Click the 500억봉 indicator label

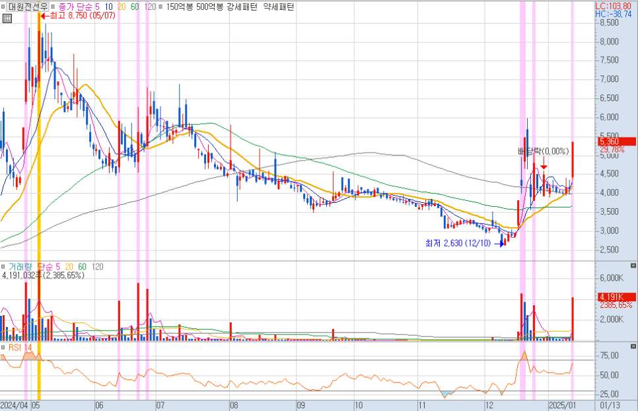(209, 7)
